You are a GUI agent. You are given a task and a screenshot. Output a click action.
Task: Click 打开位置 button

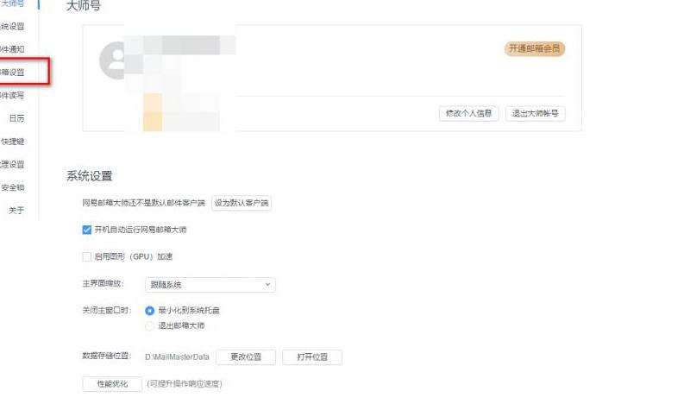[312, 357]
